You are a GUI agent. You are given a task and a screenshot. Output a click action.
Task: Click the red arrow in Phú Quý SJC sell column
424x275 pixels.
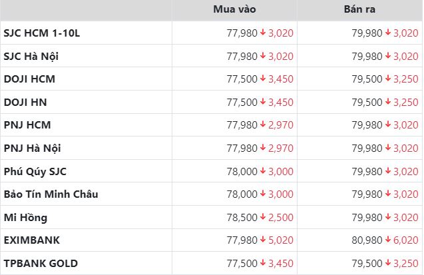click(388, 170)
